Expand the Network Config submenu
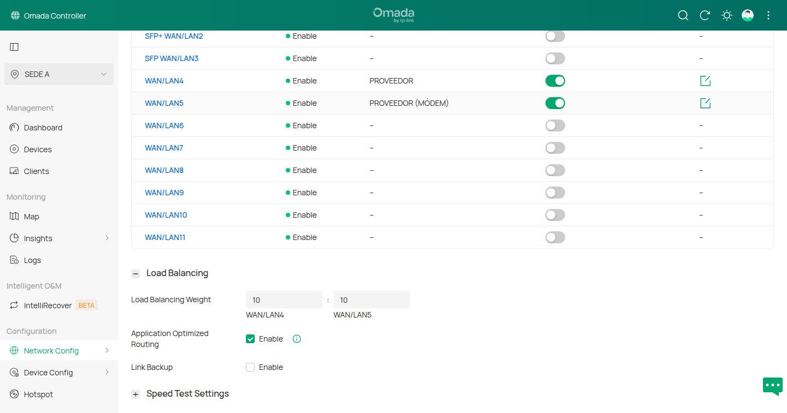This screenshot has width=787, height=413. [107, 351]
